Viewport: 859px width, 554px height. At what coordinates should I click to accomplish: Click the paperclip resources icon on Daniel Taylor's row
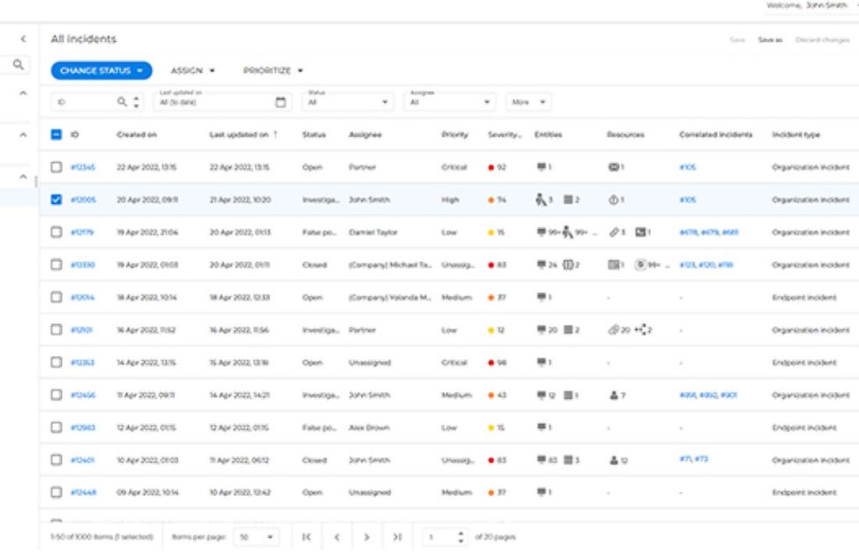[613, 231]
